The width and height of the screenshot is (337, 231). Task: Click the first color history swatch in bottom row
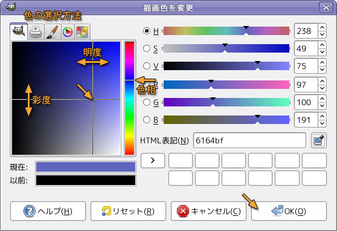[x=181, y=178]
